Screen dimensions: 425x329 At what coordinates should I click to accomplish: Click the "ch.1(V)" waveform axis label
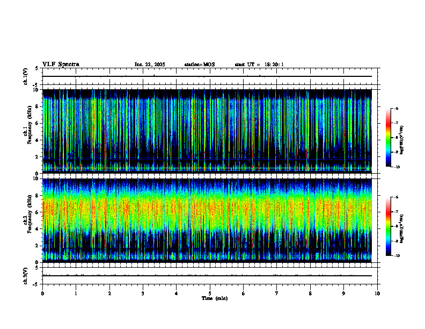point(26,76)
